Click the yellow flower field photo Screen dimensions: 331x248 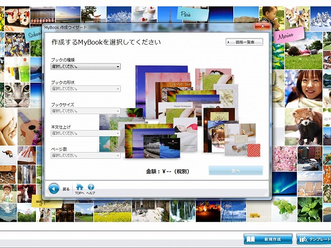[113, 211]
